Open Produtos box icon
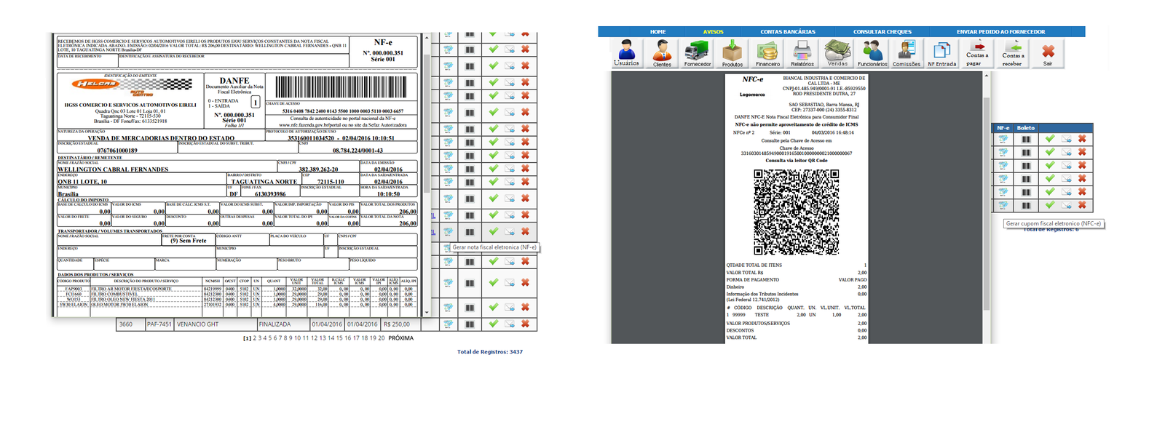 tap(732, 53)
